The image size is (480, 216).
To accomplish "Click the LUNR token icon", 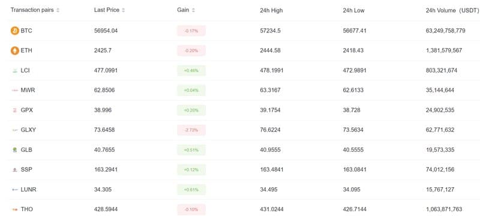I will (x=14, y=190).
